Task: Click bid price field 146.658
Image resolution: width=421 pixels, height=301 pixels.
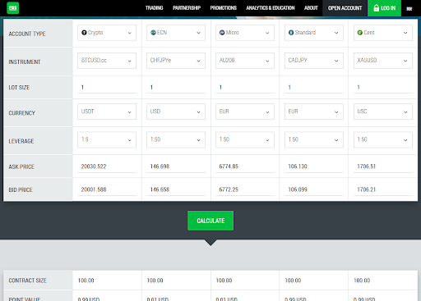Action: click(x=176, y=189)
